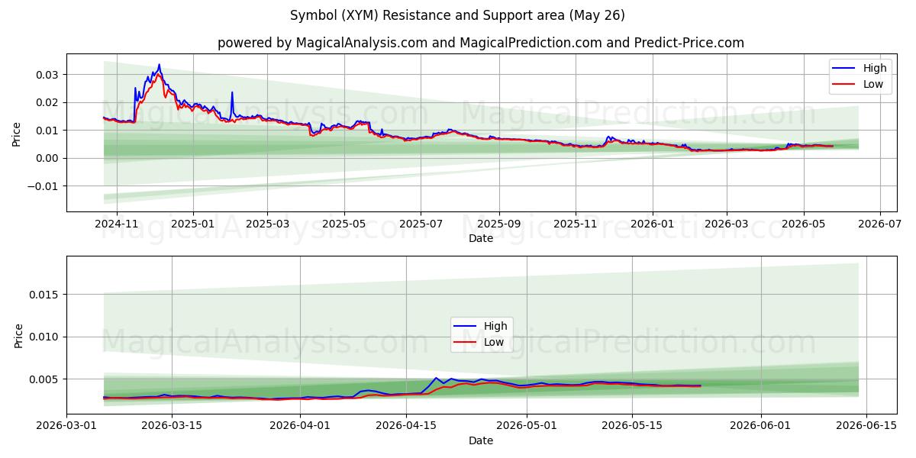Click the '−0.01' price tick label

click(44, 186)
